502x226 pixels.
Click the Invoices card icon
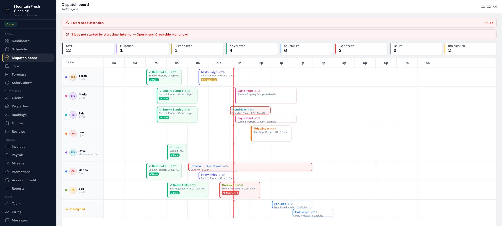tap(7, 147)
